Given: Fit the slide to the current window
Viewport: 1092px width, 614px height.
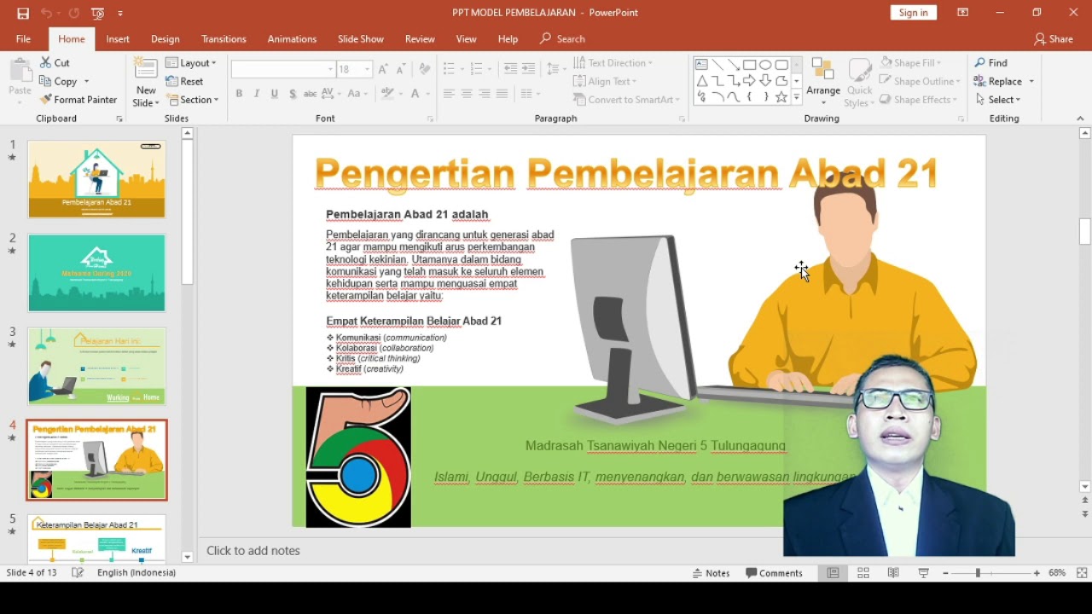Looking at the screenshot, I should point(1082,573).
